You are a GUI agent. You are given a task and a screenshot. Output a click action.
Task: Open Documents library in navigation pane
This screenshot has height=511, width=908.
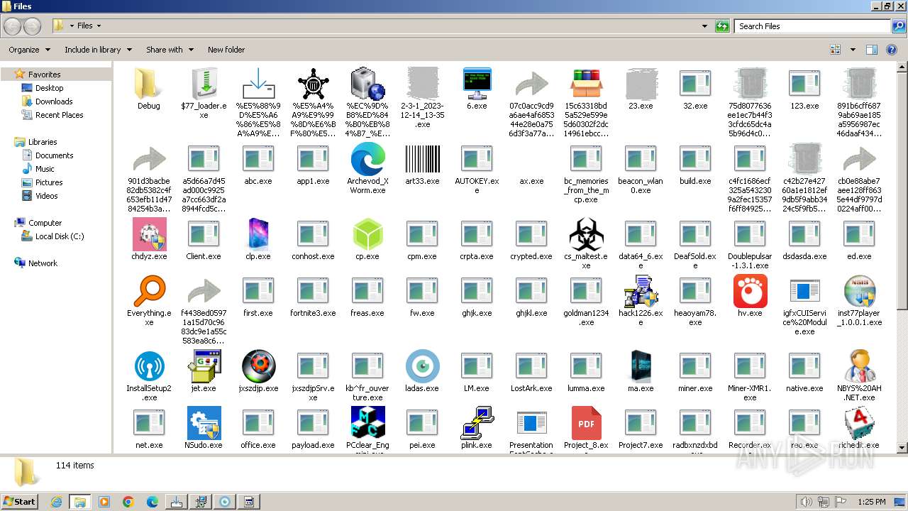click(54, 155)
